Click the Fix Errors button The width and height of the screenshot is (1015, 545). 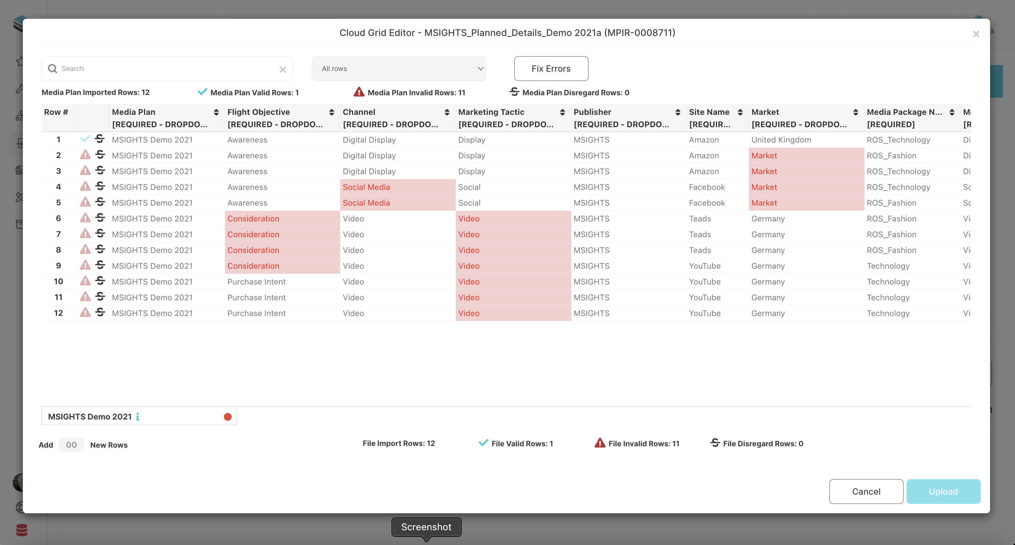pyautogui.click(x=551, y=68)
